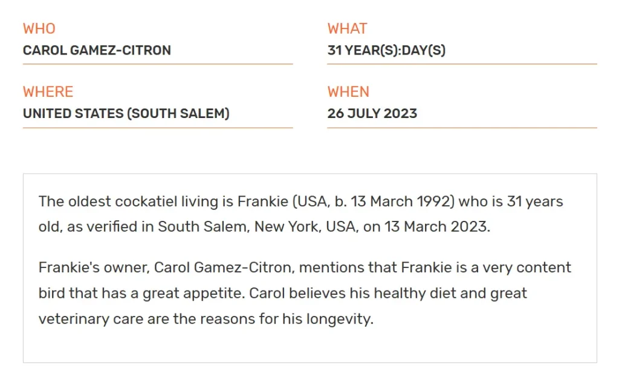Click the WHAT heading label

[x=347, y=28]
